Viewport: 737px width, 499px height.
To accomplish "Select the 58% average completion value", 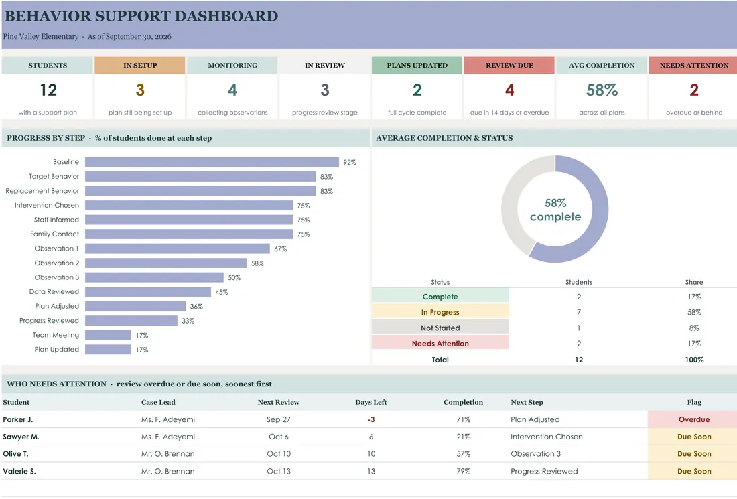I will 602,90.
